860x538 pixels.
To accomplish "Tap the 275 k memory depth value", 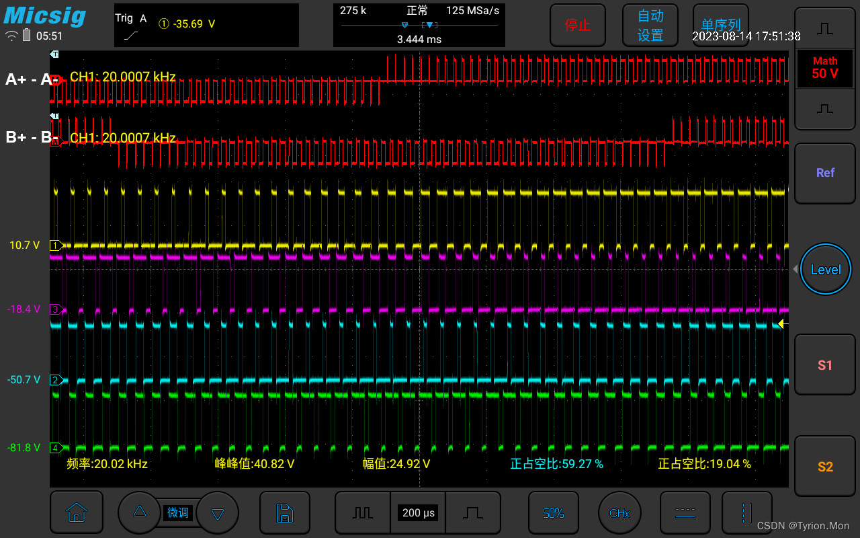I will point(353,11).
